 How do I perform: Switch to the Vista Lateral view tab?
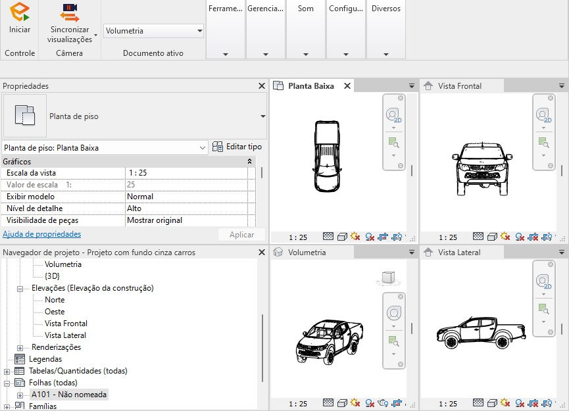coord(459,252)
